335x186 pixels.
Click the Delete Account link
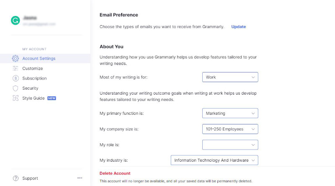(115, 173)
